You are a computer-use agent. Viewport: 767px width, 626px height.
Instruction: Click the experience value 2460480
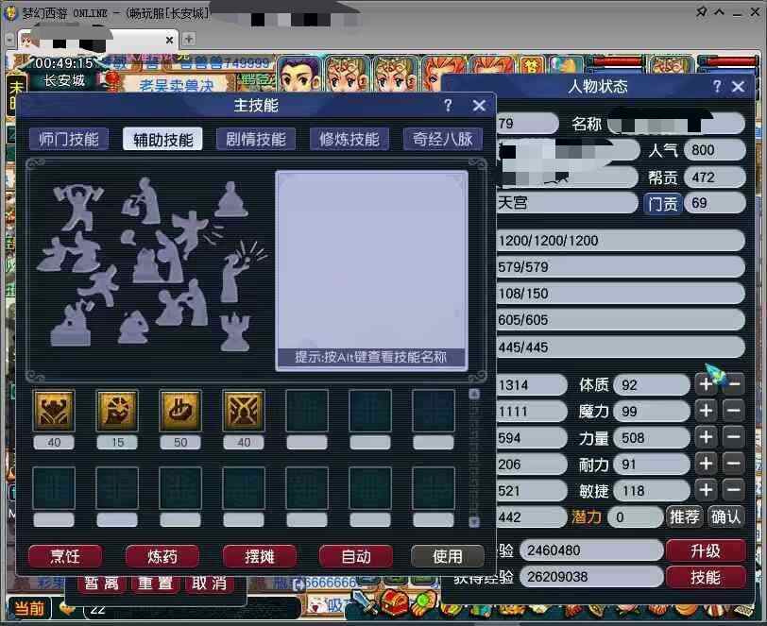click(x=591, y=550)
